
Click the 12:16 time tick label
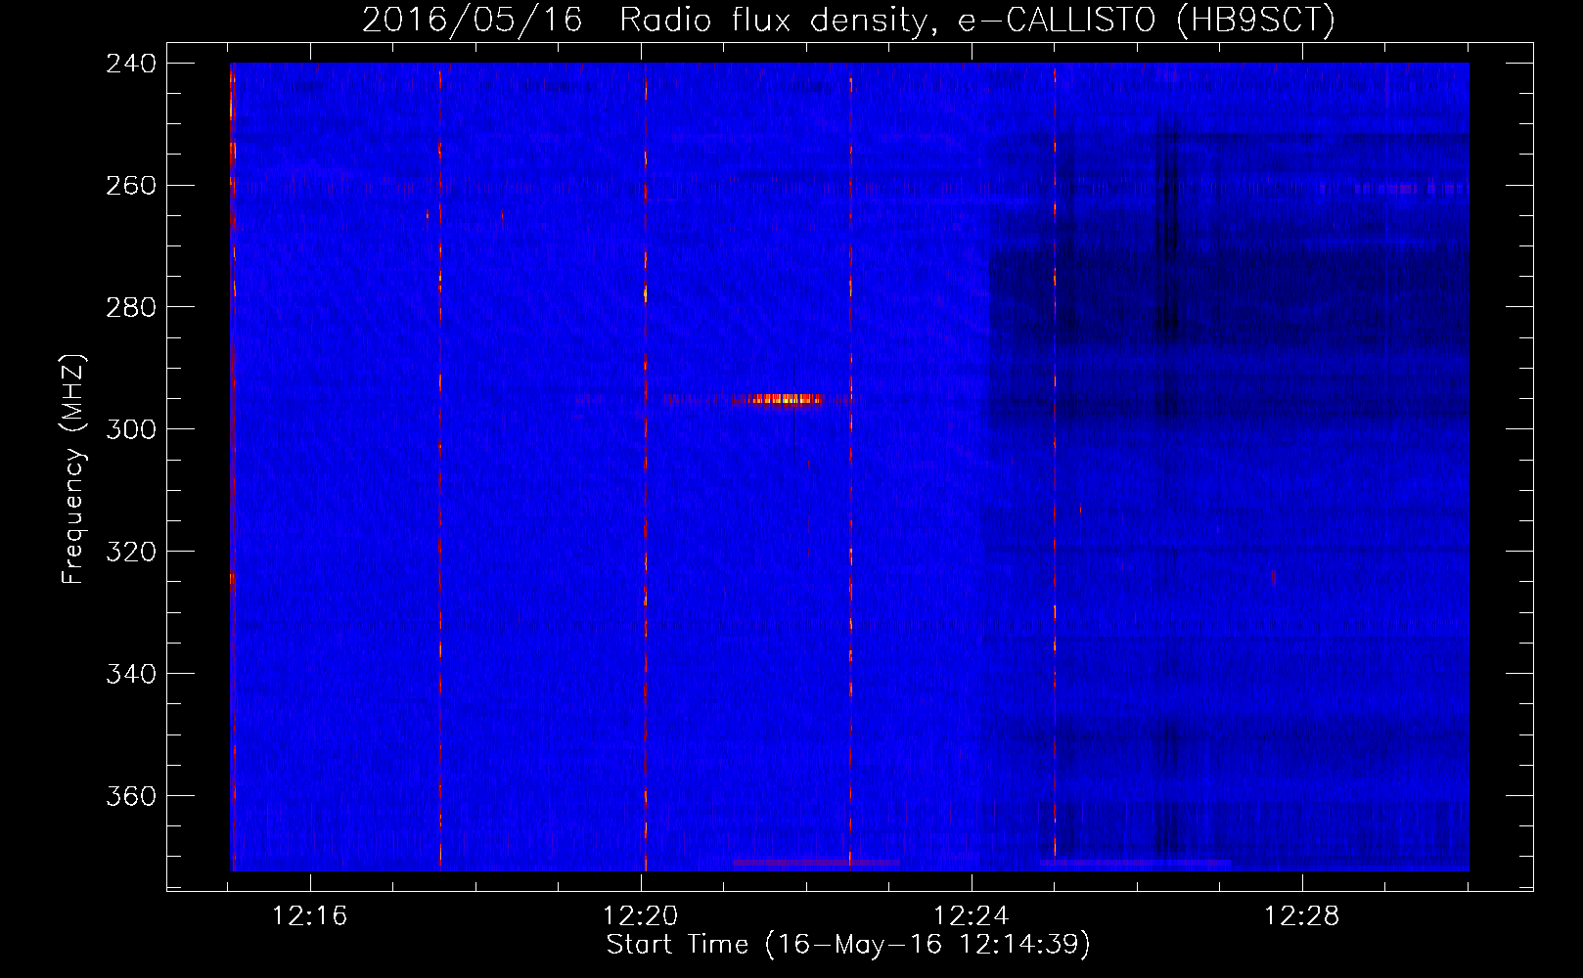click(x=310, y=916)
